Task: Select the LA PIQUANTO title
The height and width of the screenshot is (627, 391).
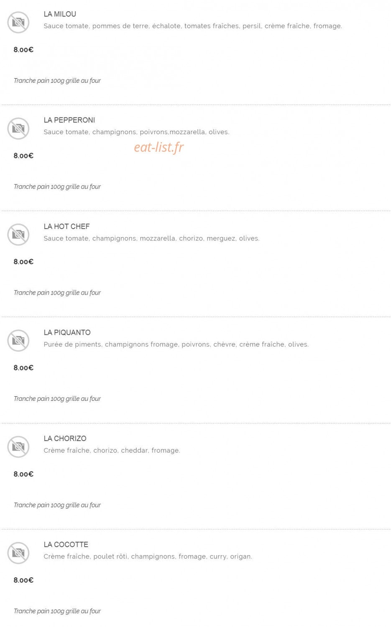Action: [x=67, y=333]
